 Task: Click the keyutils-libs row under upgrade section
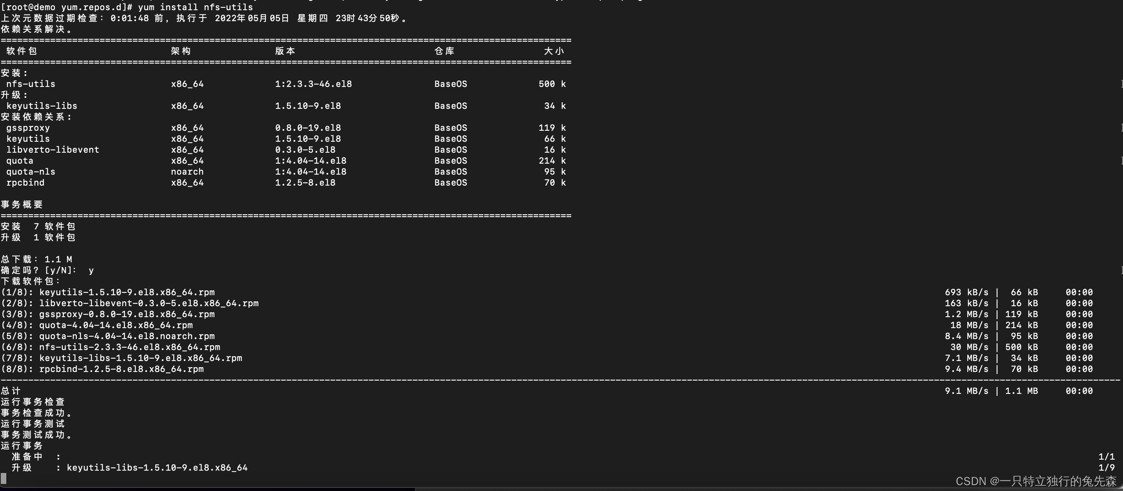coord(42,106)
